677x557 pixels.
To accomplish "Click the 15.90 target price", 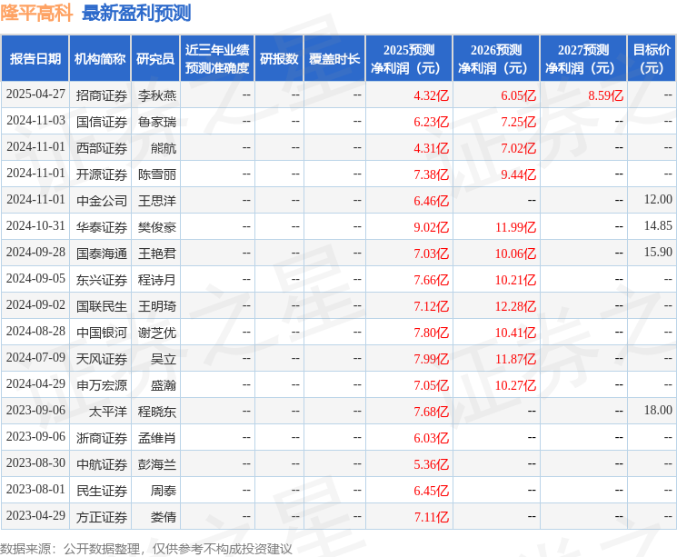I will tap(658, 253).
